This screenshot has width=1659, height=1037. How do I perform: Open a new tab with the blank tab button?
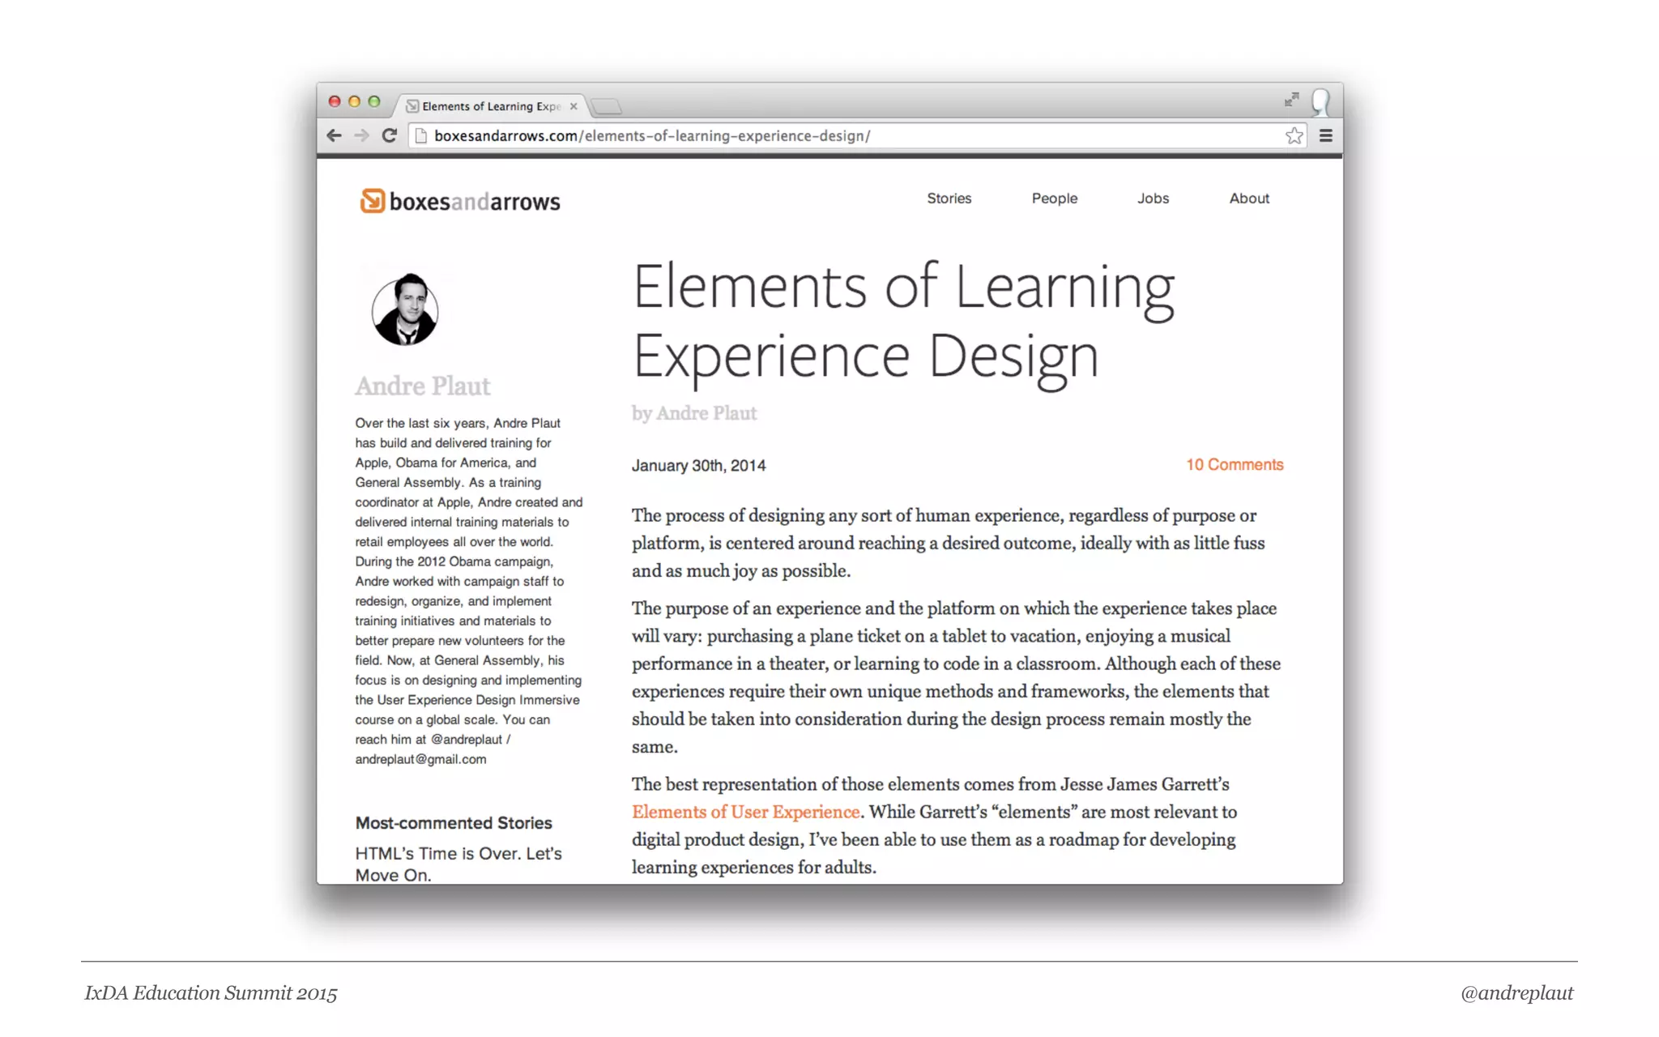(606, 106)
